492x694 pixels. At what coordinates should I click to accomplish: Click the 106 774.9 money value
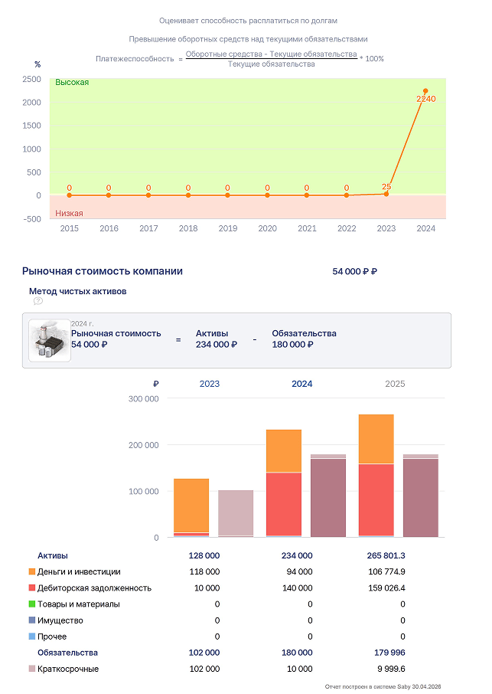(387, 571)
